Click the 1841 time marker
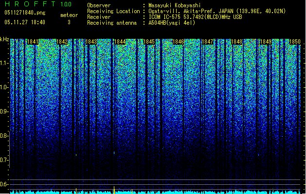This screenshot has height=194, width=306. [33, 42]
